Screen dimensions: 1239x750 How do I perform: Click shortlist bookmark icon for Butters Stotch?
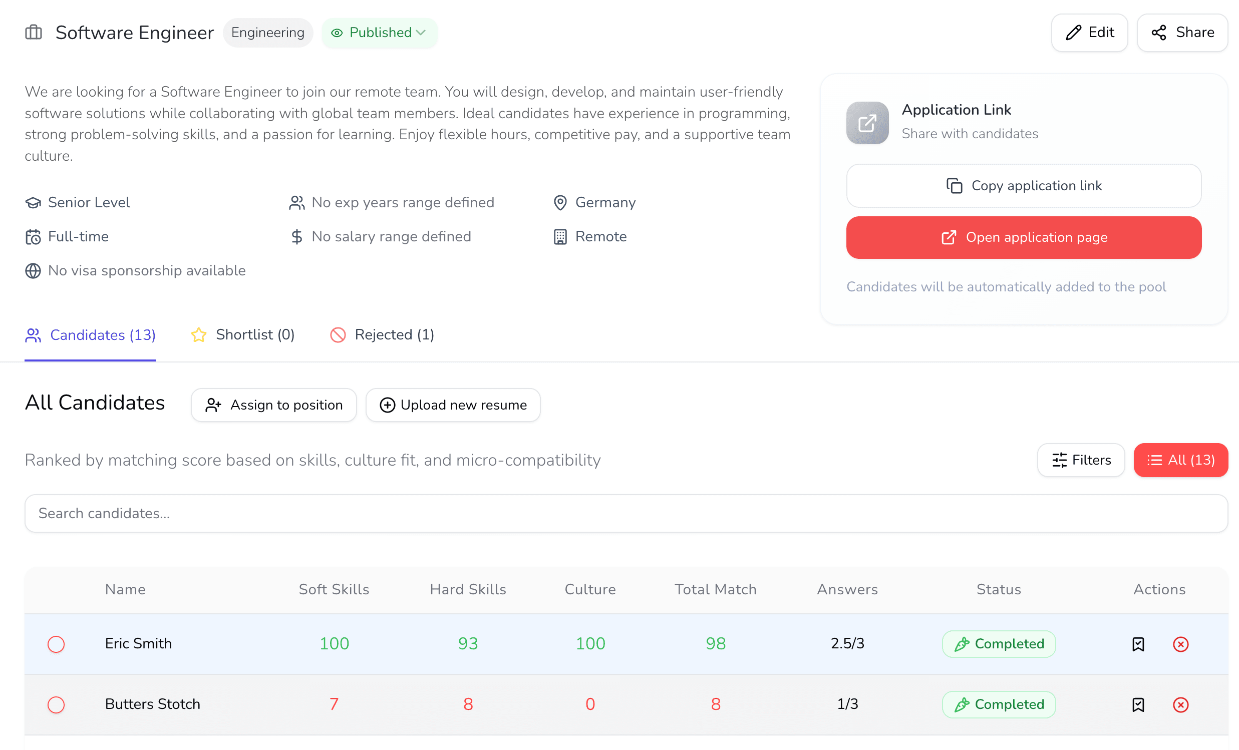click(1138, 704)
